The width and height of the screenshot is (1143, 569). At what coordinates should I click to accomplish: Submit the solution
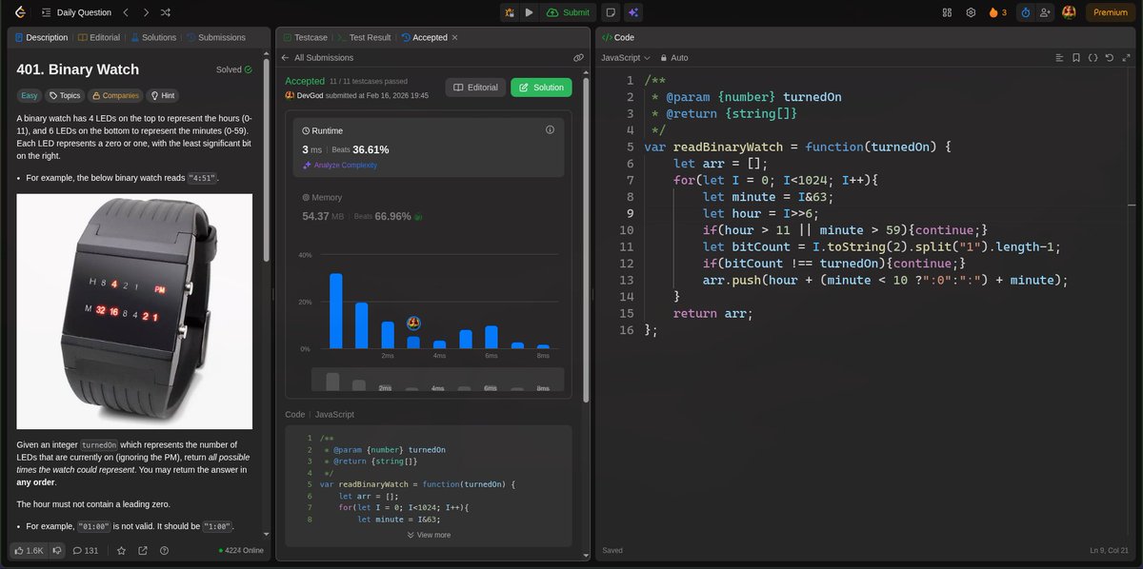568,12
